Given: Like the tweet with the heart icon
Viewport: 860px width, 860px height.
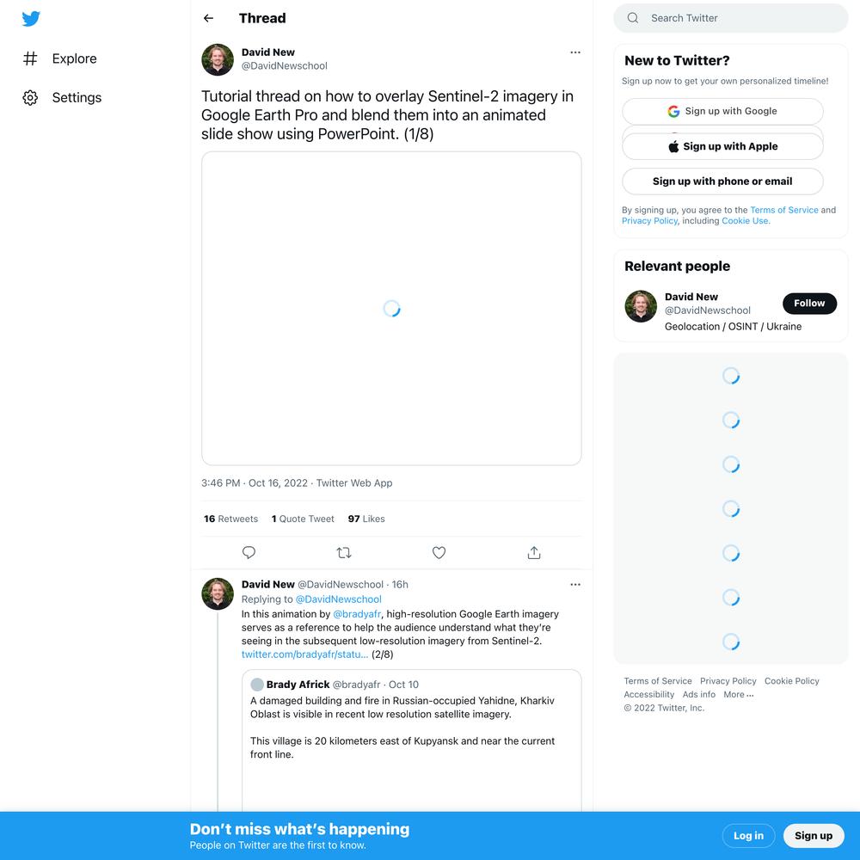Looking at the screenshot, I should pyautogui.click(x=439, y=552).
